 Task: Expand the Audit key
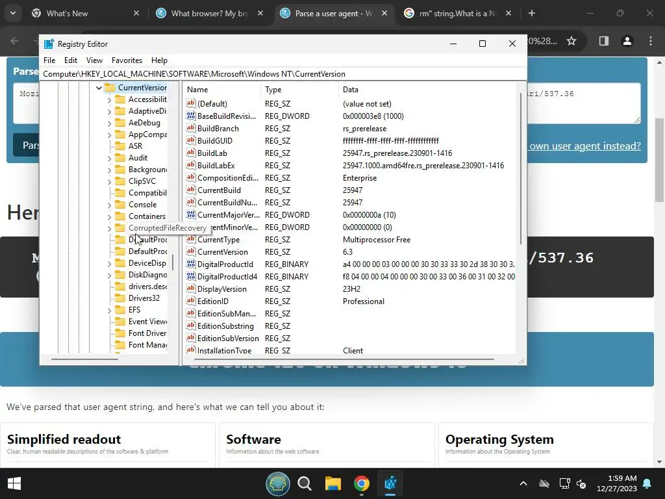[109, 158]
